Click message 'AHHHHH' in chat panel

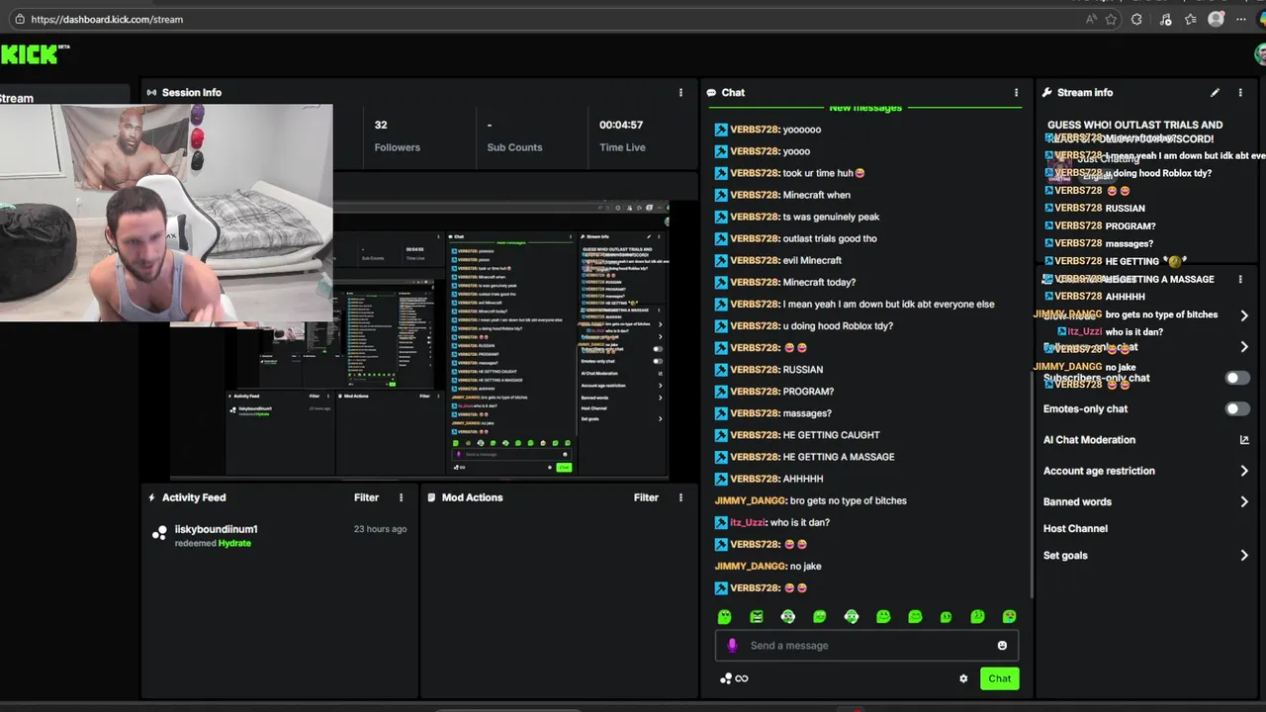coord(803,479)
